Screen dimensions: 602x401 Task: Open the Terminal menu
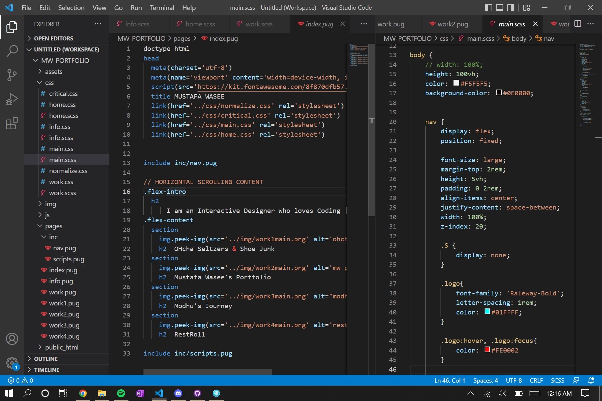[162, 7]
